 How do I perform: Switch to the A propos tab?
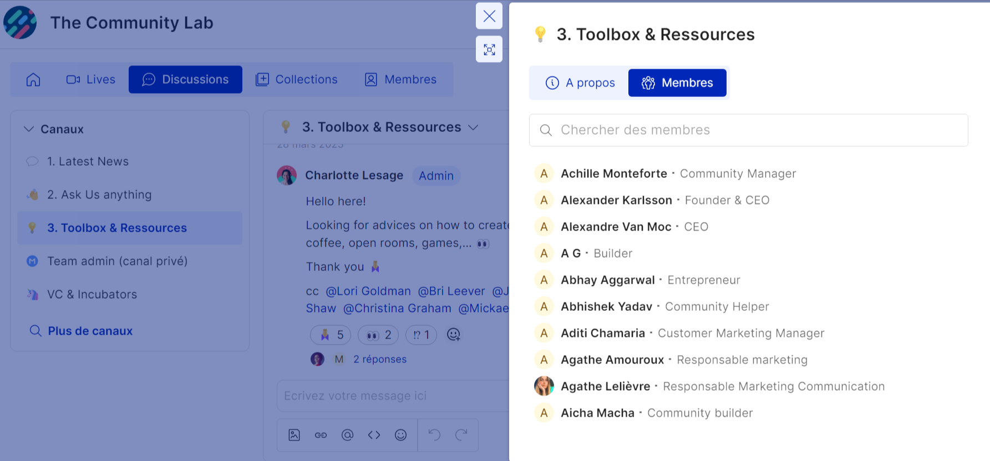[x=580, y=83]
